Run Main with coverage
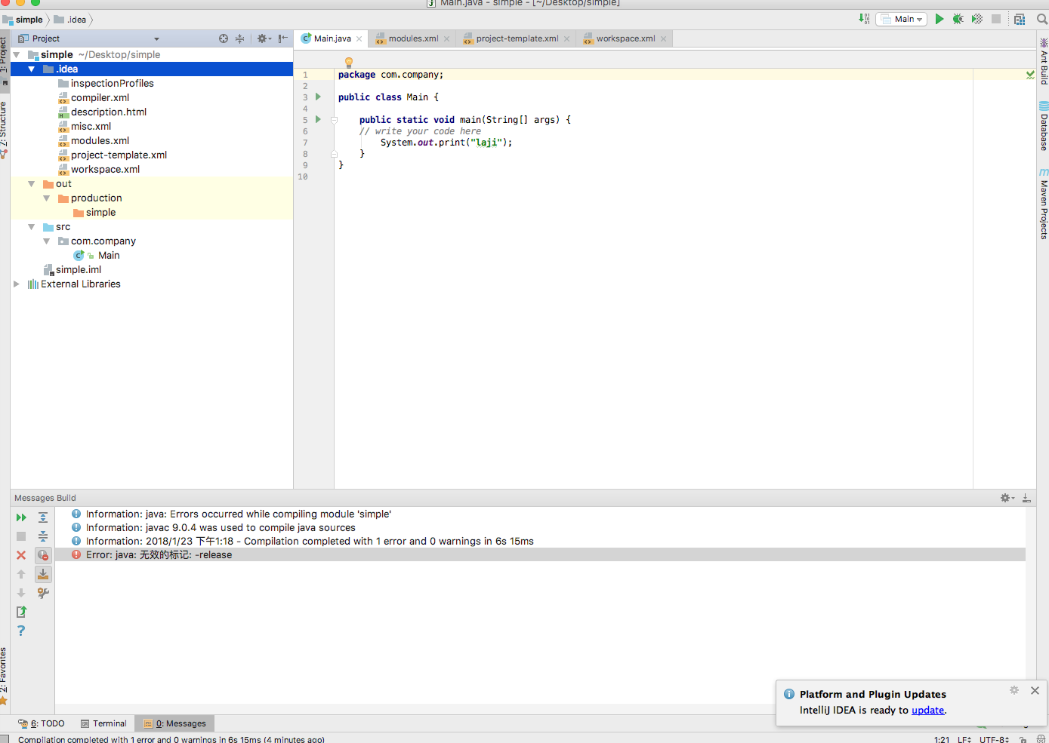Image resolution: width=1049 pixels, height=743 pixels. tap(977, 19)
